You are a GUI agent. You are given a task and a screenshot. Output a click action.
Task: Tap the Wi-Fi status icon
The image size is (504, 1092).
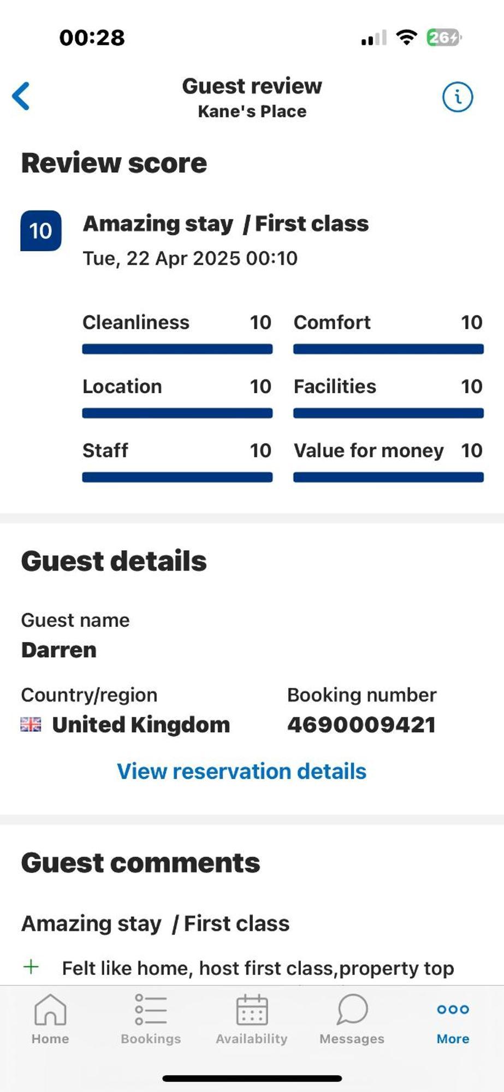pyautogui.click(x=406, y=37)
